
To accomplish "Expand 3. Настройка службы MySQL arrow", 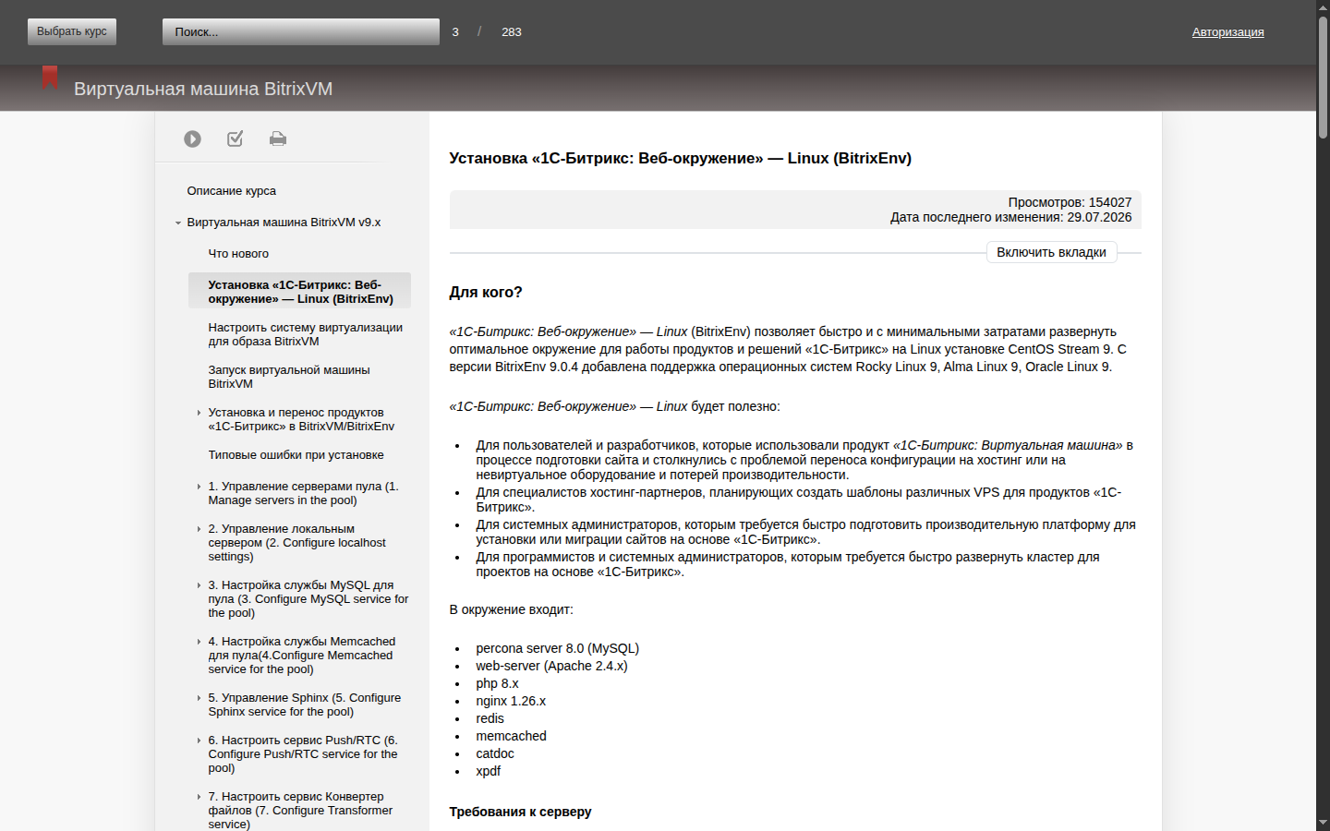I will tap(199, 585).
